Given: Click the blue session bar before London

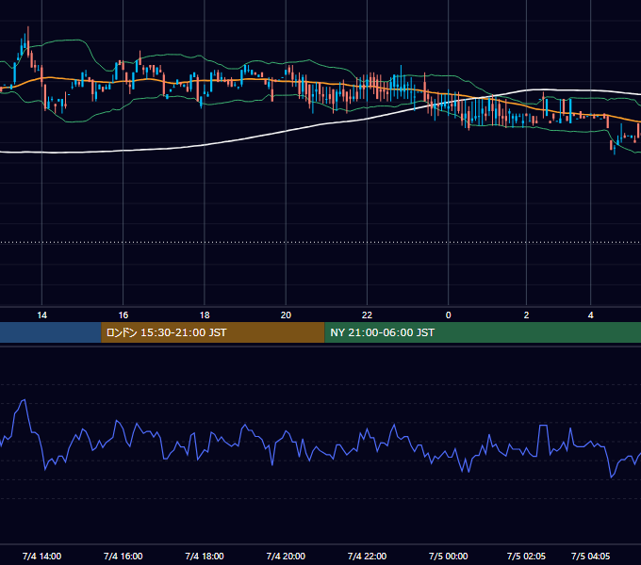Looking at the screenshot, I should pos(50,332).
